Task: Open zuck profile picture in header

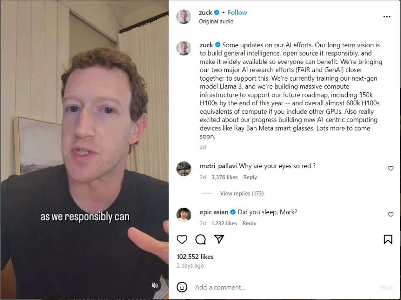Action: 184,16
